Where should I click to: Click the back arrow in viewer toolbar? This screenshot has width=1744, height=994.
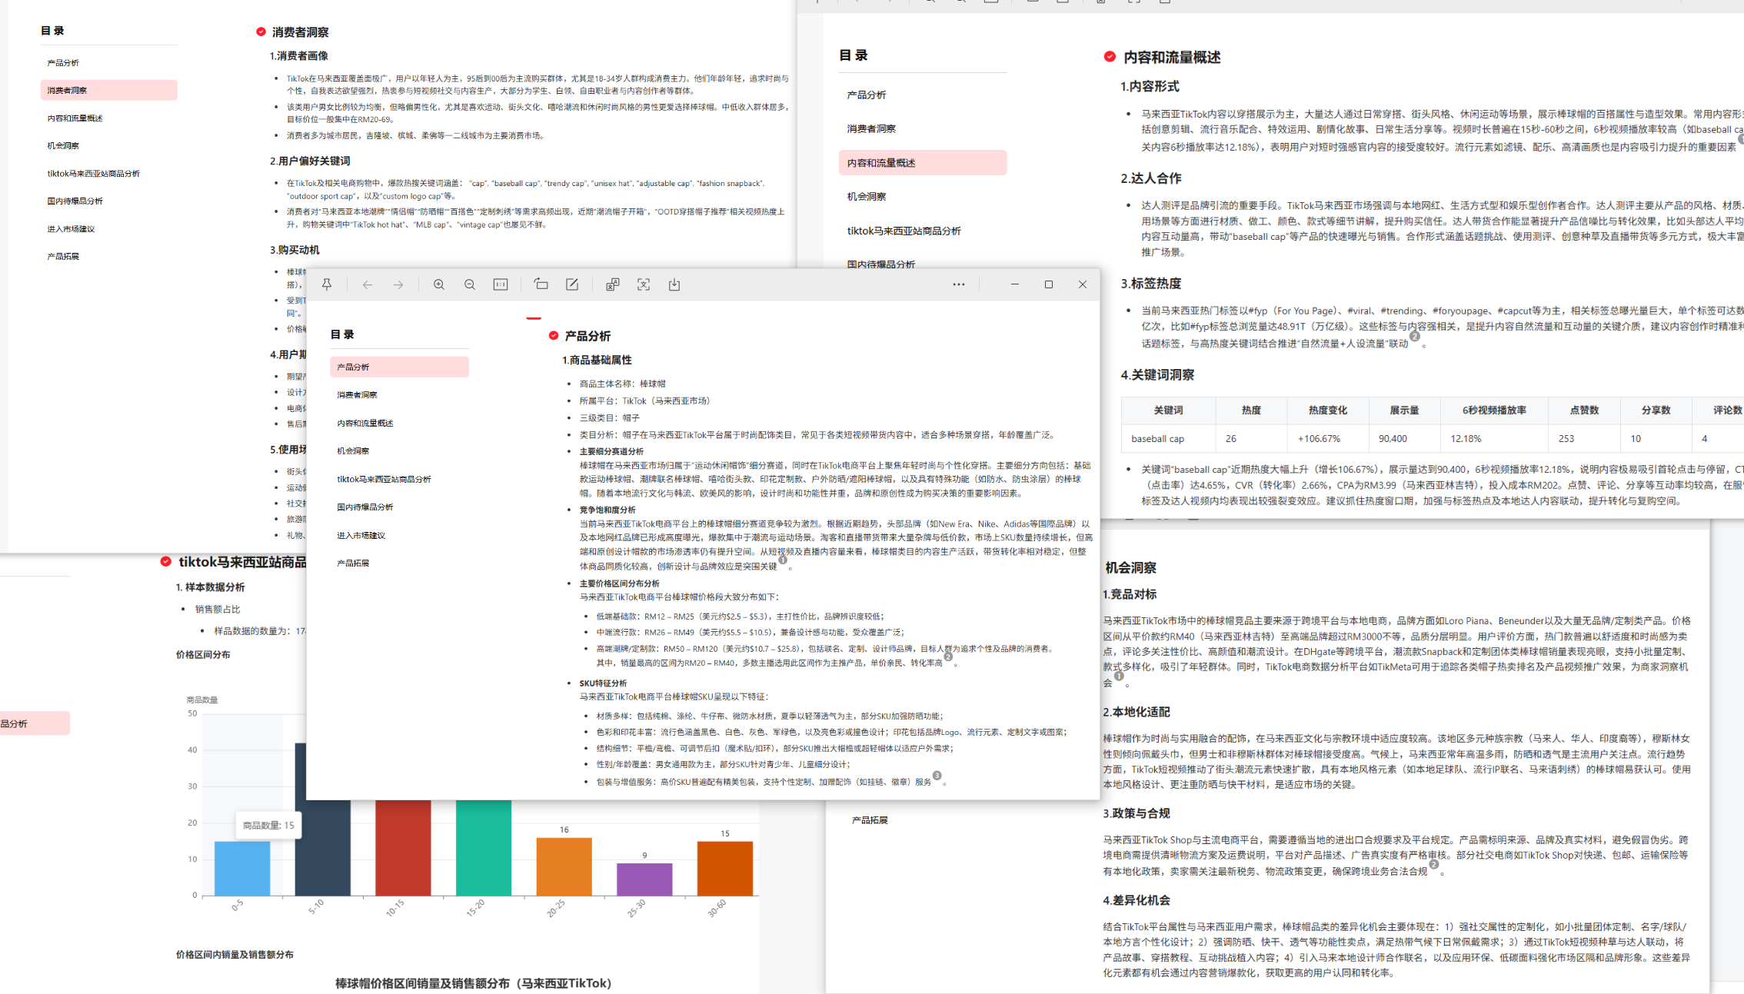368,284
